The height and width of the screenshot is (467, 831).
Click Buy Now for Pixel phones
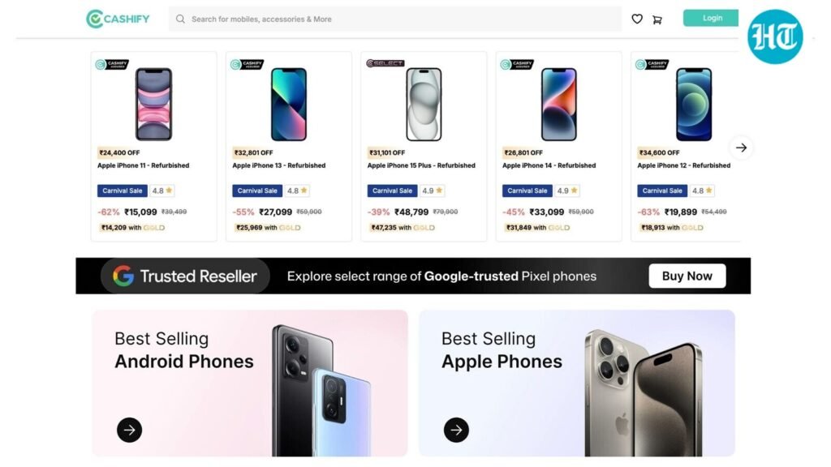[x=687, y=276]
